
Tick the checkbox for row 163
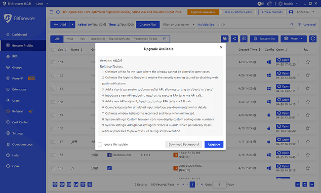(x=53, y=62)
